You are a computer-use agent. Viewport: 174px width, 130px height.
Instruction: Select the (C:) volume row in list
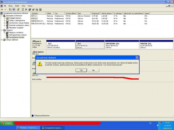90,16
